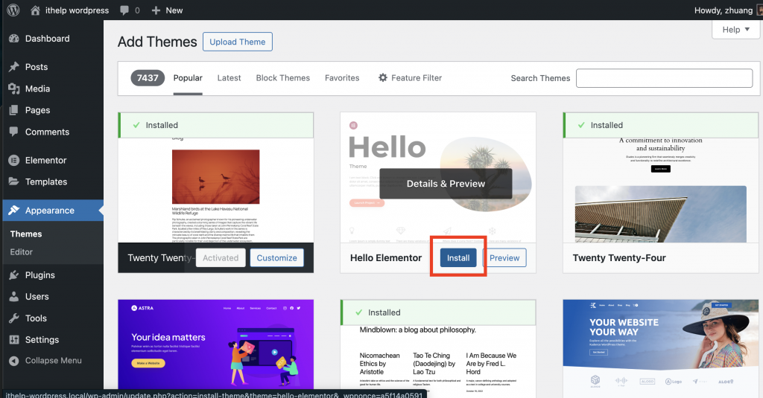
Task: Select the Themes submenu item
Action: coord(26,234)
